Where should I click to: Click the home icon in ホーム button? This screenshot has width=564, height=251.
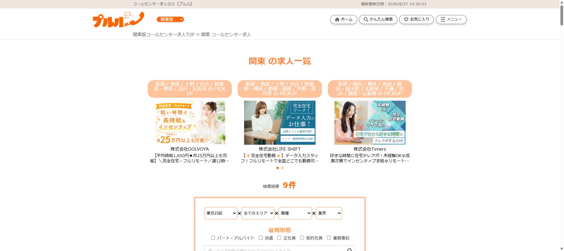337,20
